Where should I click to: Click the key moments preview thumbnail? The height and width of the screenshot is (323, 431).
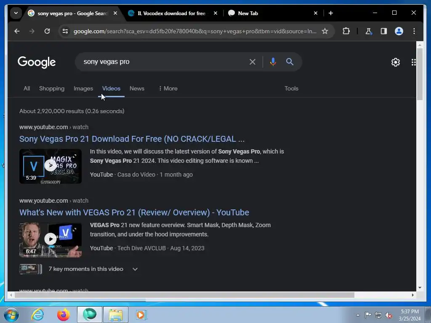pos(30,269)
